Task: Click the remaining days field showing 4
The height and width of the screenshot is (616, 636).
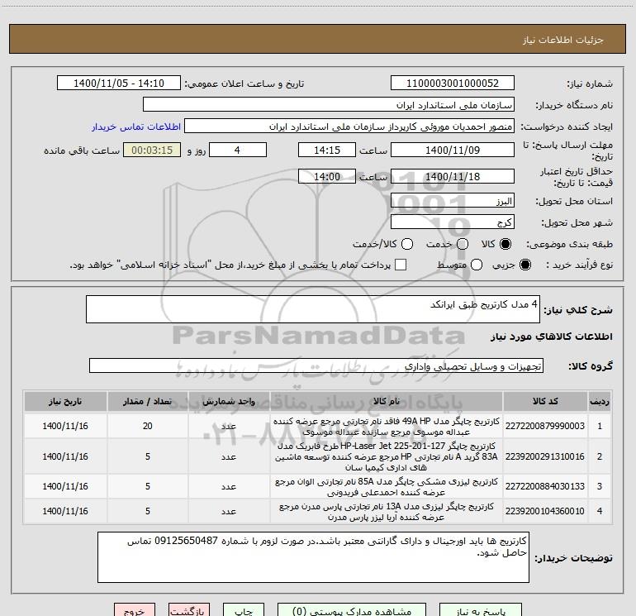Action: tap(238, 150)
